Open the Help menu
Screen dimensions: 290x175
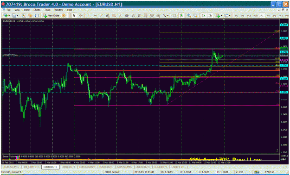tap(70, 10)
